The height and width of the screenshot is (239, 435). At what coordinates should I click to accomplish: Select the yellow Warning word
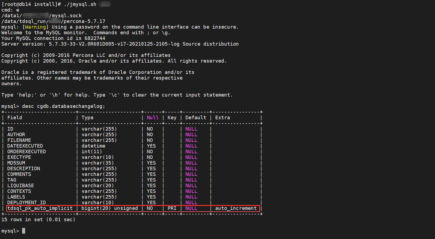pos(35,27)
